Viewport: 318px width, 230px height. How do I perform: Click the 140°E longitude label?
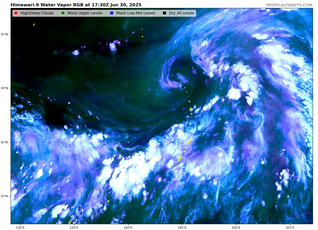coord(128,227)
